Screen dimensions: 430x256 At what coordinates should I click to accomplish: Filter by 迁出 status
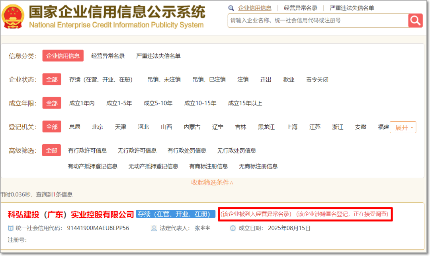pyautogui.click(x=266, y=80)
